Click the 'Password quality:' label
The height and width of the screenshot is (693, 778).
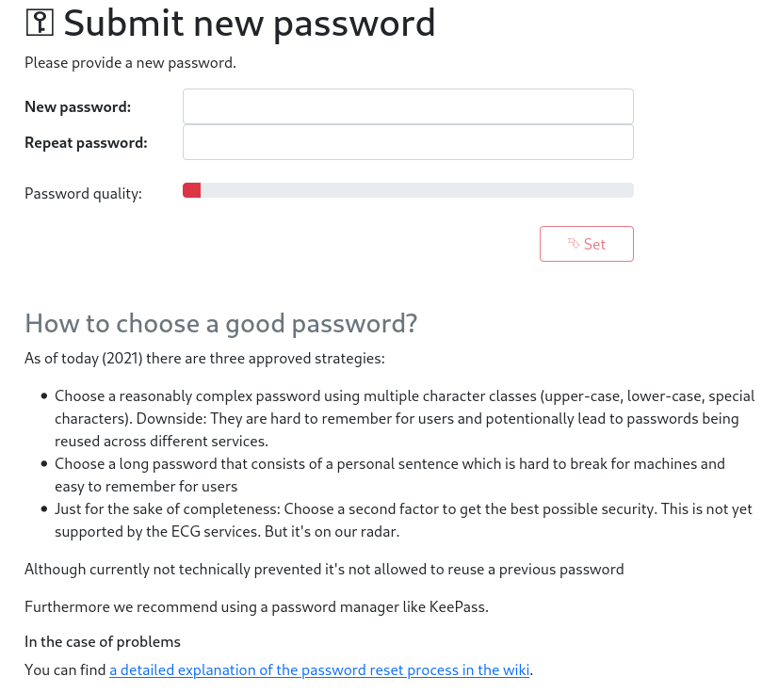pos(83,193)
